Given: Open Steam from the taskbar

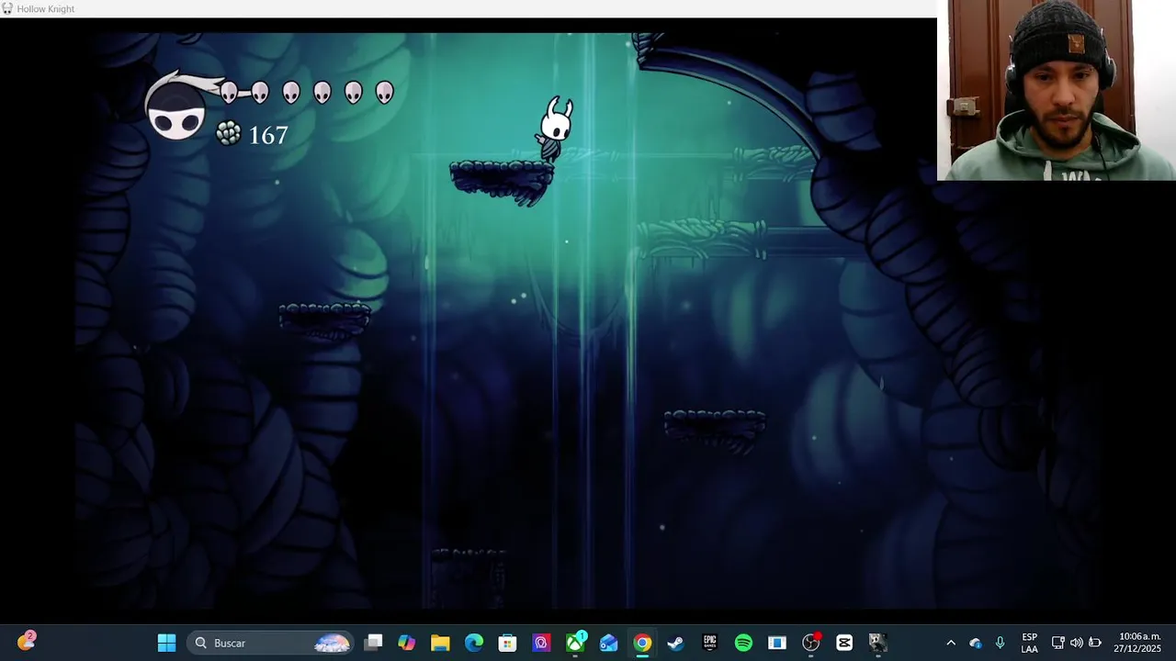Looking at the screenshot, I should [675, 643].
